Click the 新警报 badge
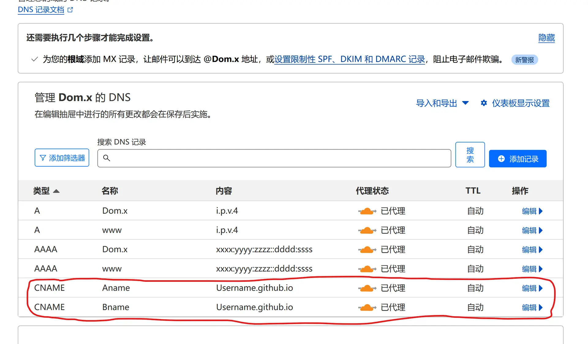 (524, 60)
